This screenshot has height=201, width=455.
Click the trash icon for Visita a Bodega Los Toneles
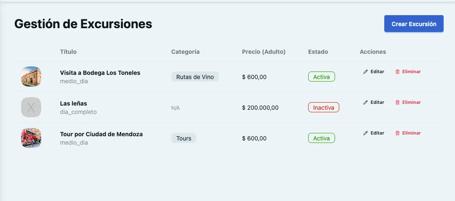[x=397, y=71]
